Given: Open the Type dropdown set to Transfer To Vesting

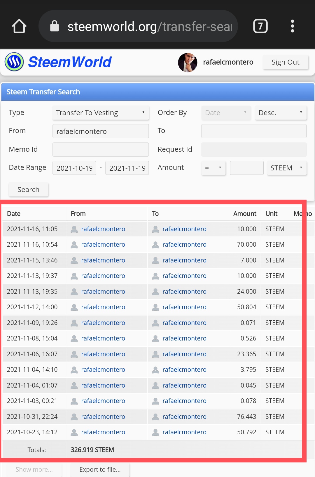Looking at the screenshot, I should 101,113.
